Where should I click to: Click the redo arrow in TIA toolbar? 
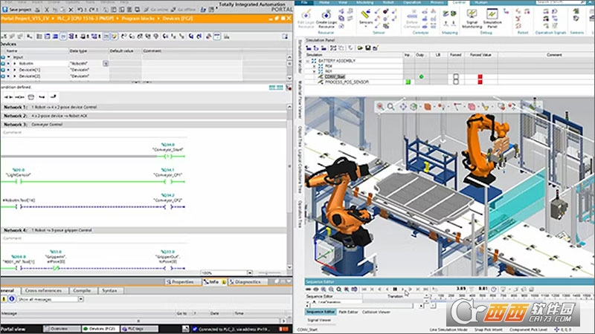pyautogui.click(x=92, y=10)
